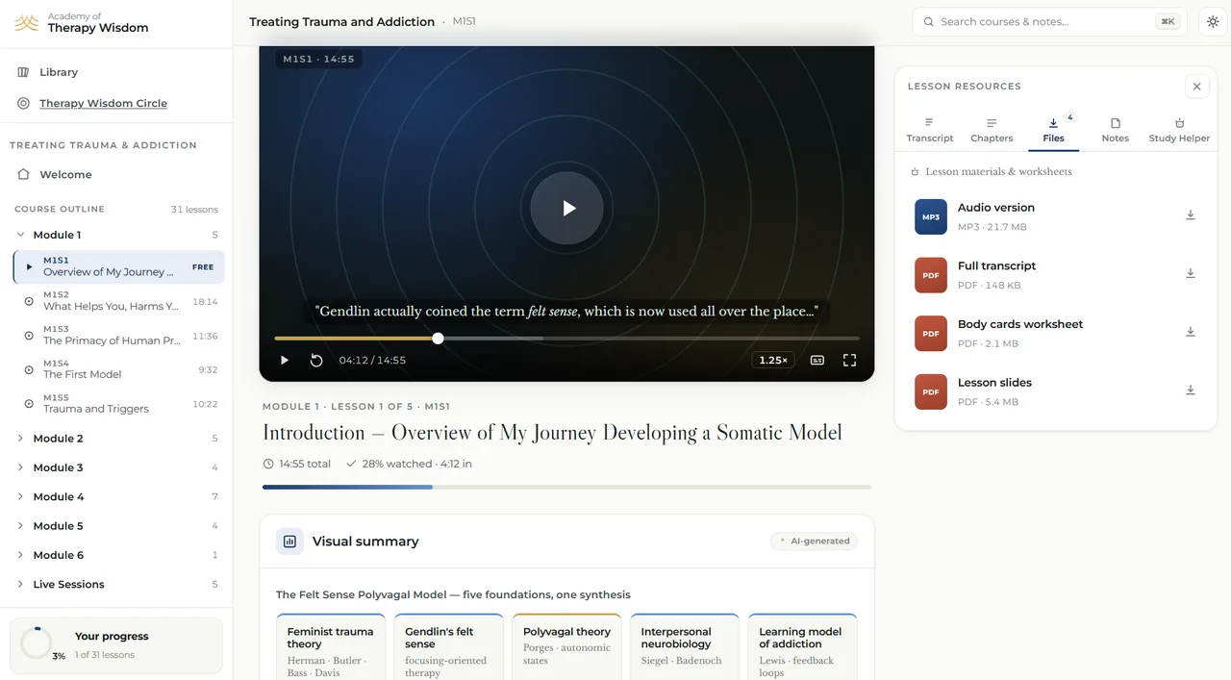1231x680 pixels.
Task: Click the 28% watched checkmark text
Action: click(x=409, y=464)
